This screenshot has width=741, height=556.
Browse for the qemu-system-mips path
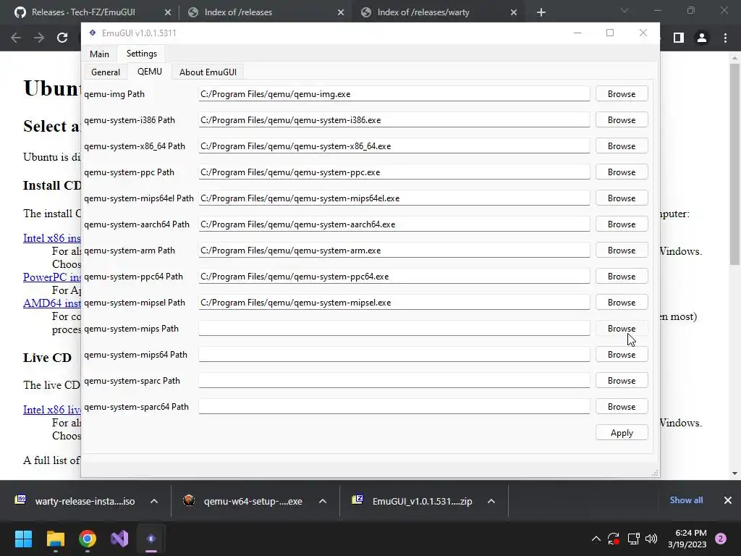622,329
